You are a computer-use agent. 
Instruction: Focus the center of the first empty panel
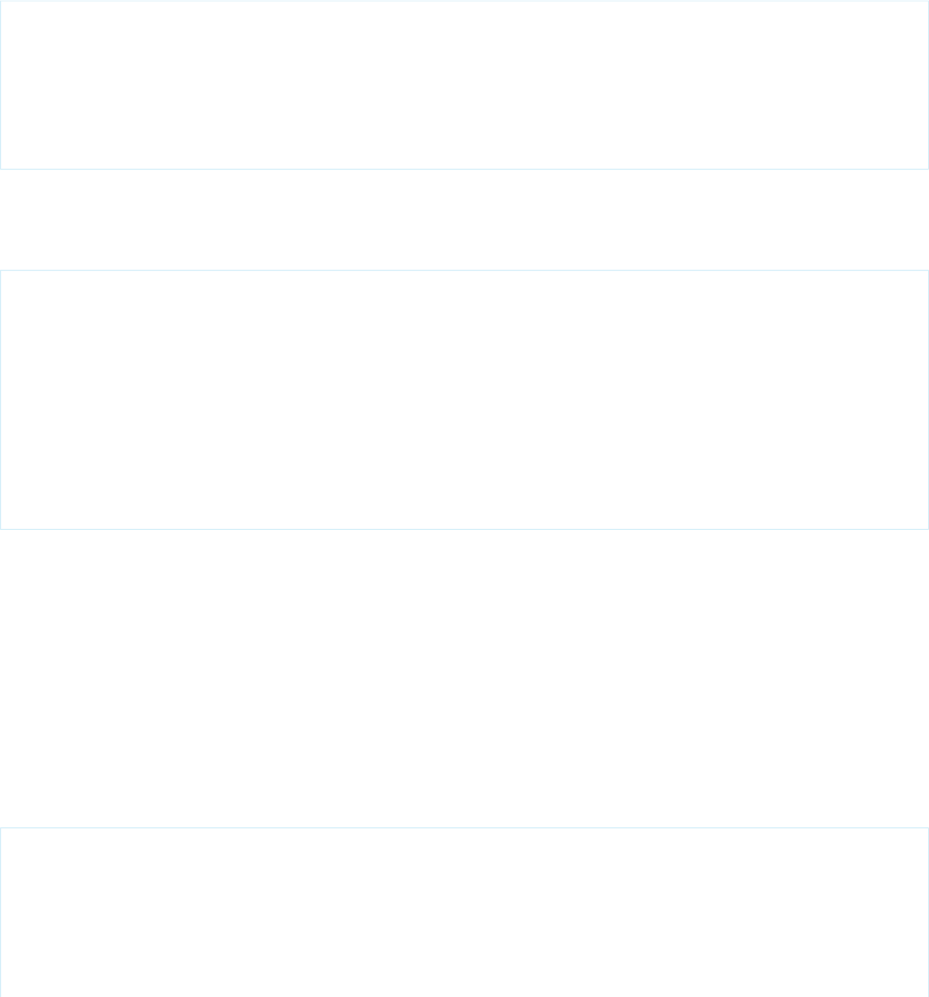pos(464,85)
